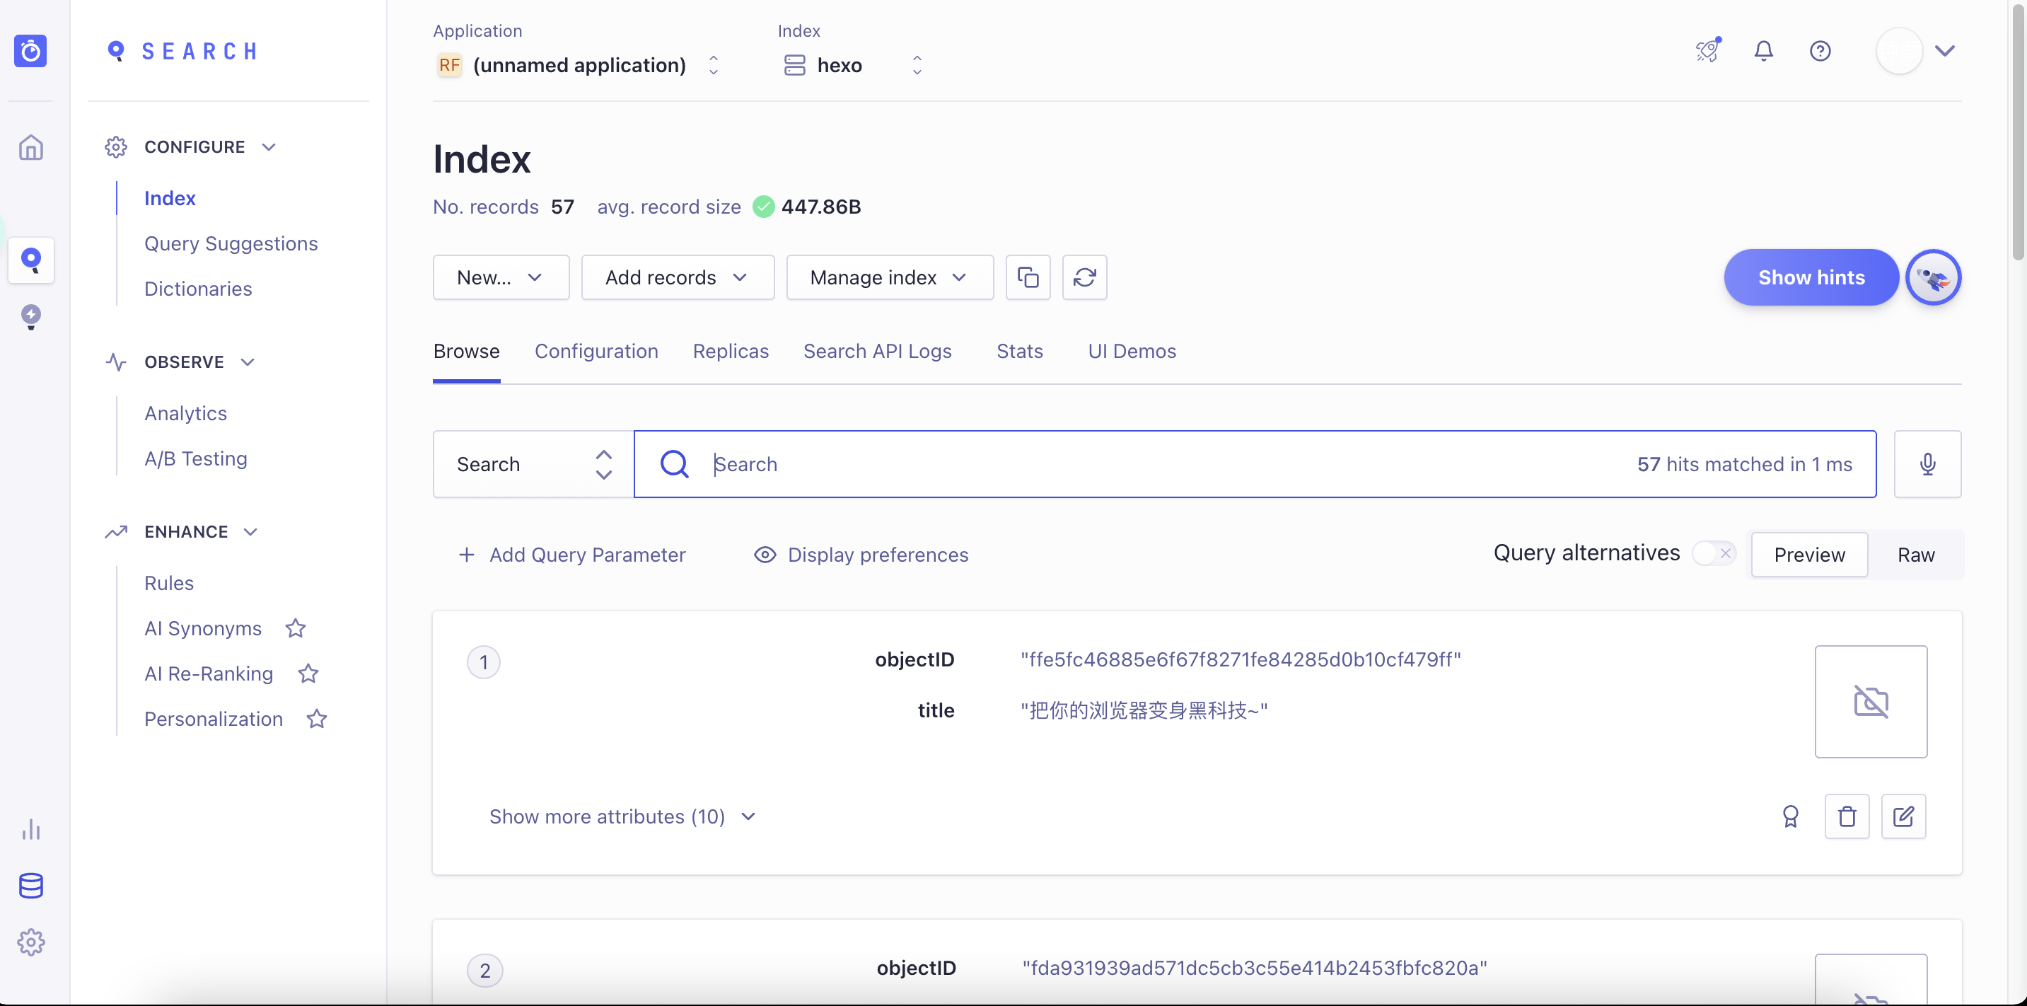Select the Search product icon in the rail
The height and width of the screenshot is (1006, 2027).
coord(30,260)
